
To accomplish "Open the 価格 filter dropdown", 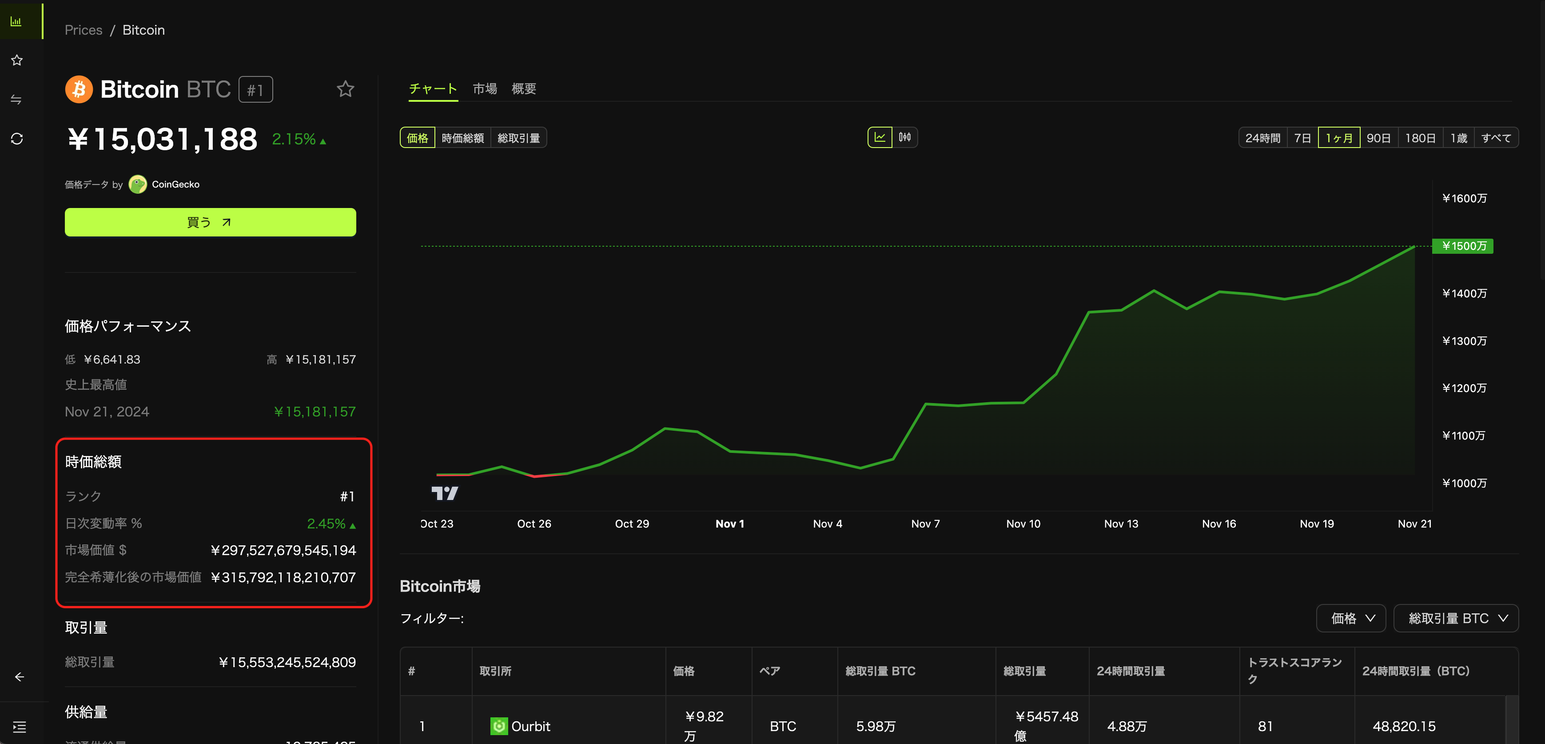I will point(1351,618).
